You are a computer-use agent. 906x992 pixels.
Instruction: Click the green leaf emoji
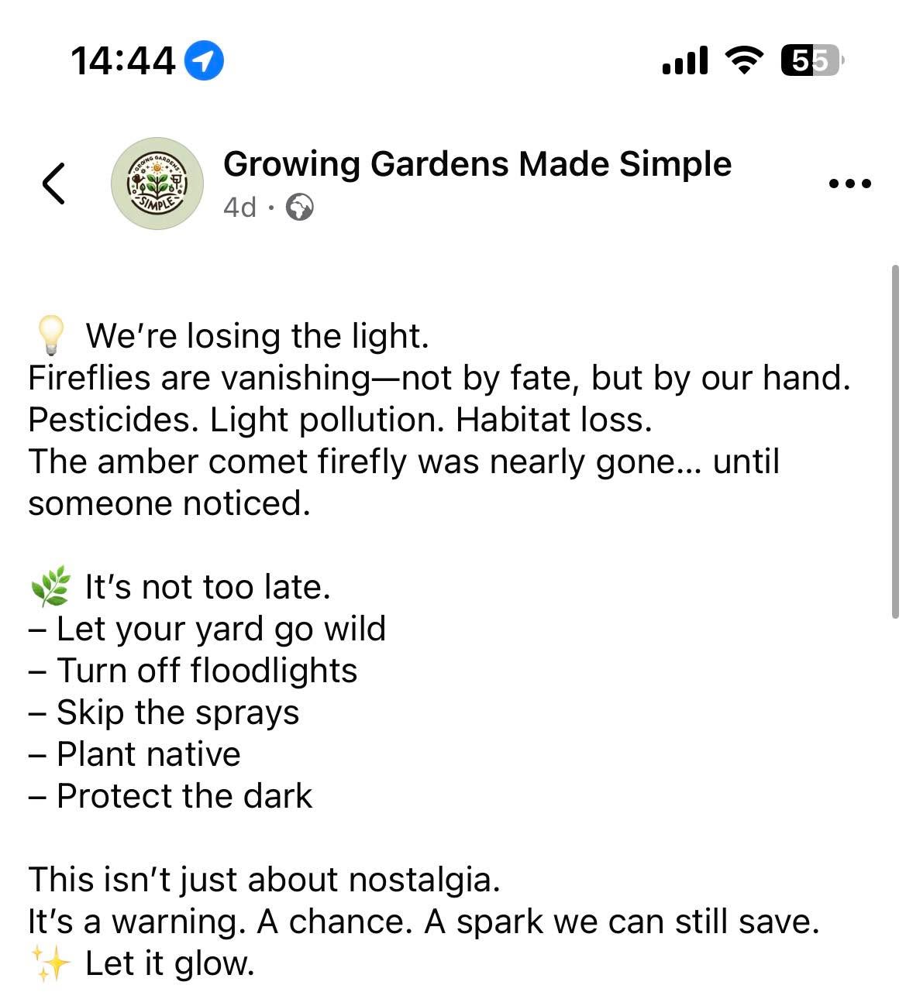click(50, 587)
